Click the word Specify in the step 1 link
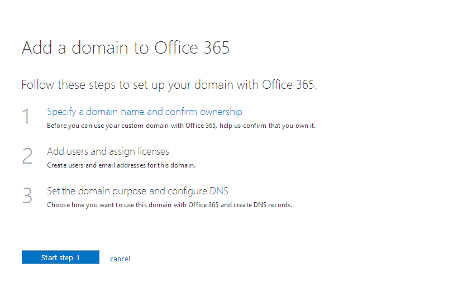This screenshot has height=306, width=458. pyautogui.click(x=61, y=112)
